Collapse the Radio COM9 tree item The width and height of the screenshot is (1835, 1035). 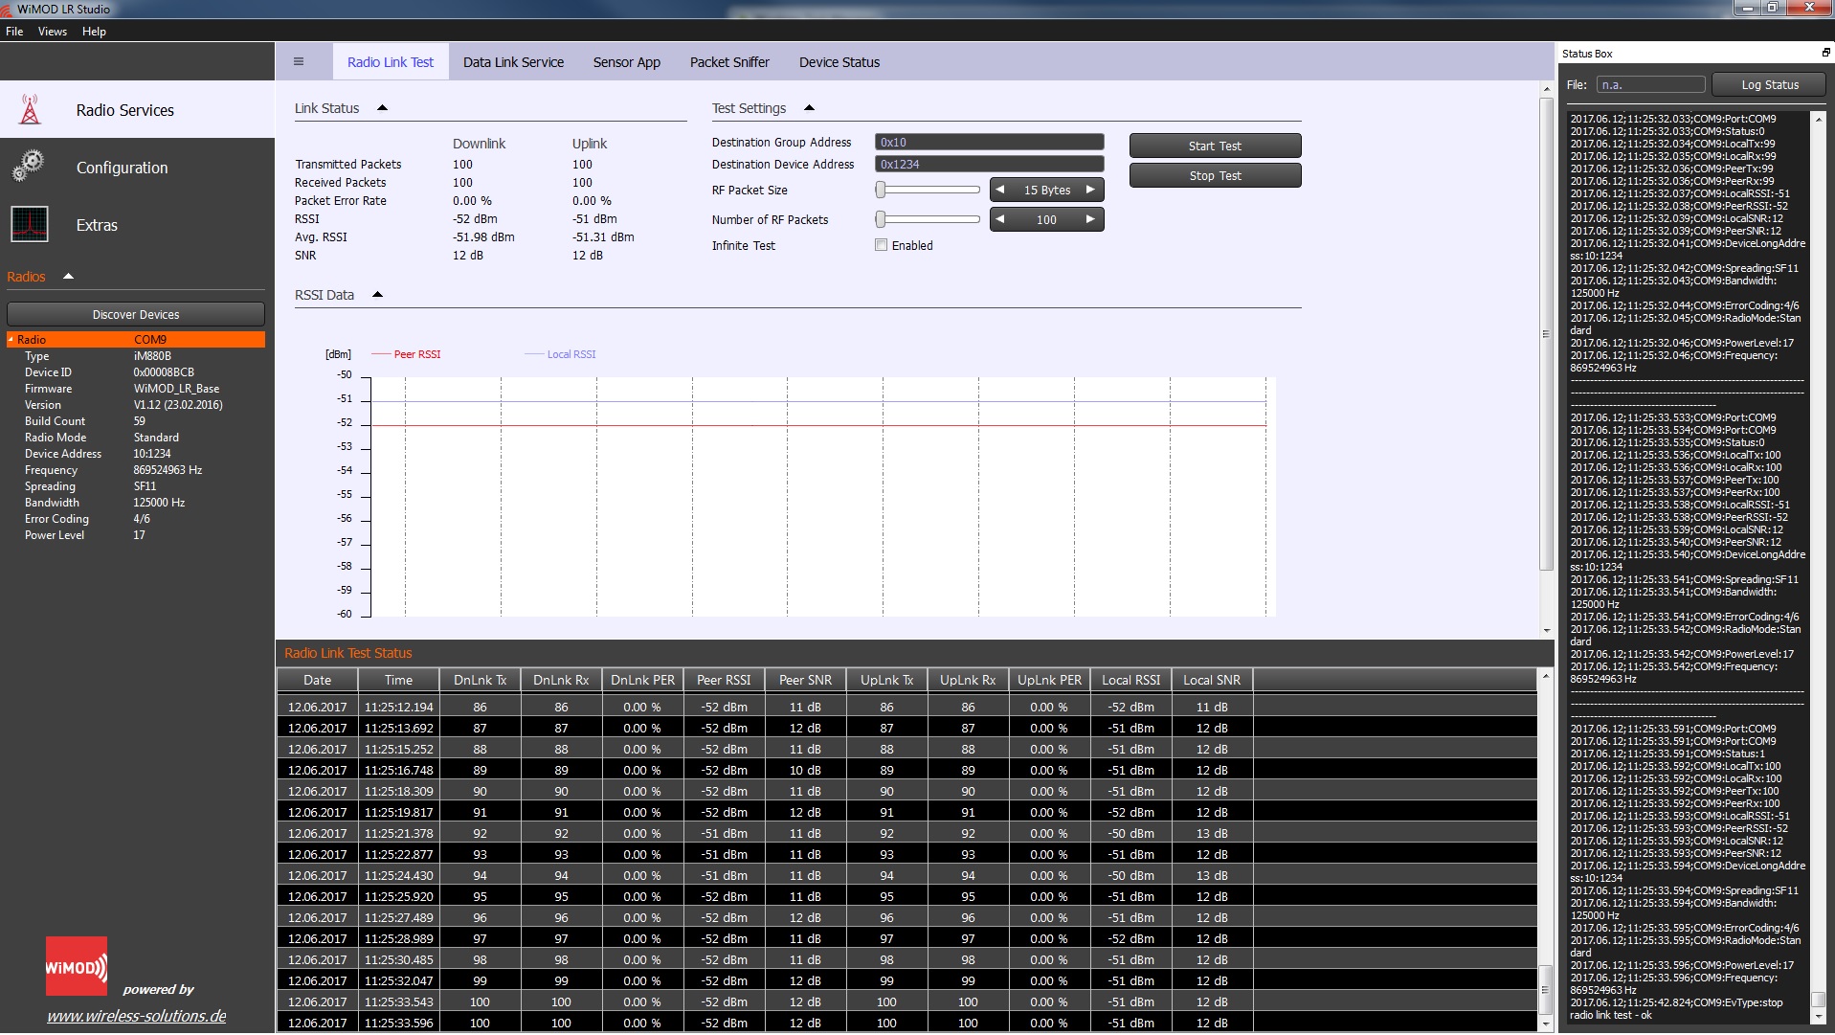click(11, 339)
